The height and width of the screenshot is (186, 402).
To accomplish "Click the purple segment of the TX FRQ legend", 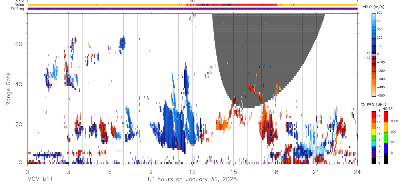I will click(x=374, y=155).
